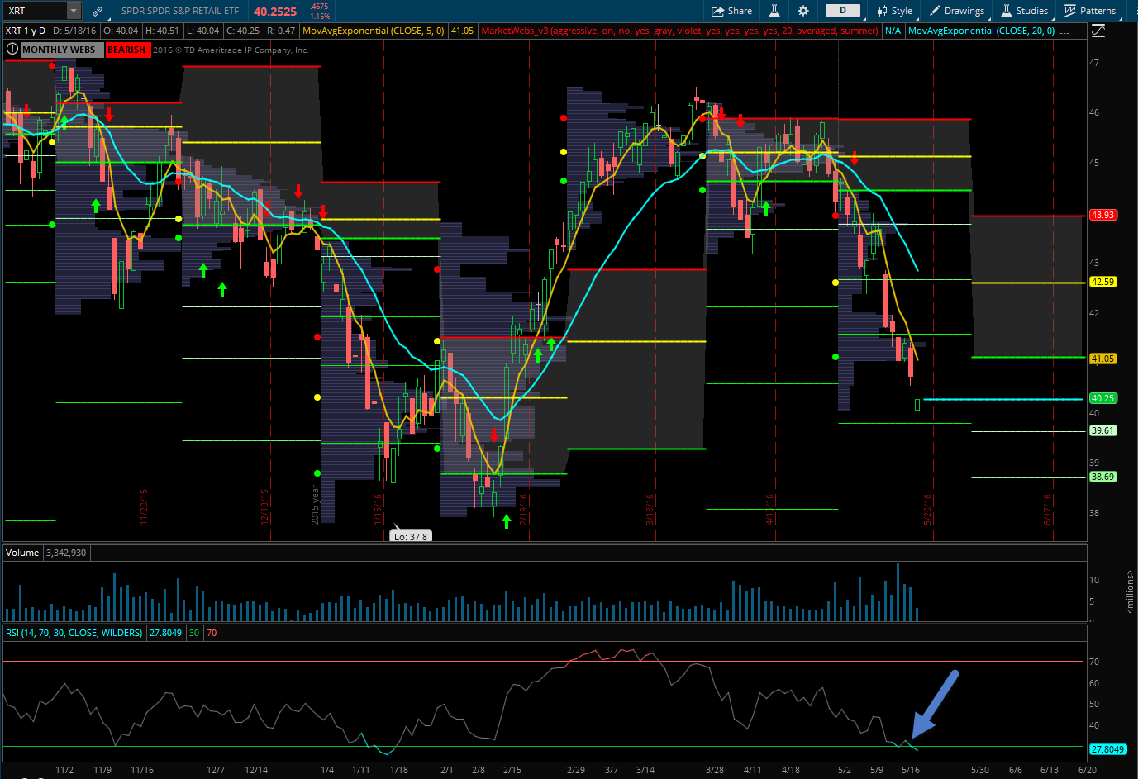Open the Drawings menu

957,11
